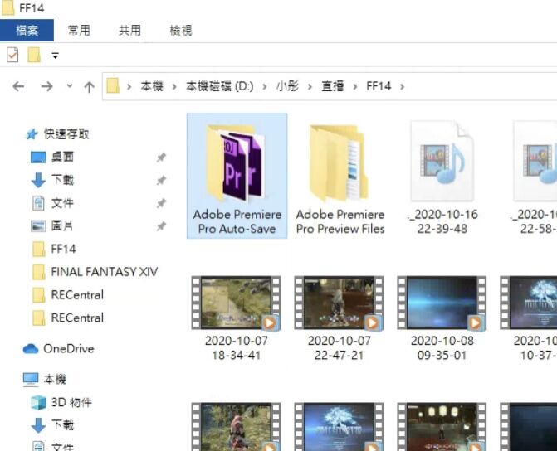Select Adobe Premiere Pro Auto-Save folder
This screenshot has height=451, width=557.
coord(237,176)
